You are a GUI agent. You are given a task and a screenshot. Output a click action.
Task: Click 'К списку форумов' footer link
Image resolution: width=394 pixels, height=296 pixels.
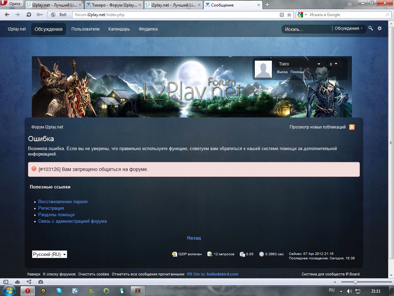pos(59,274)
